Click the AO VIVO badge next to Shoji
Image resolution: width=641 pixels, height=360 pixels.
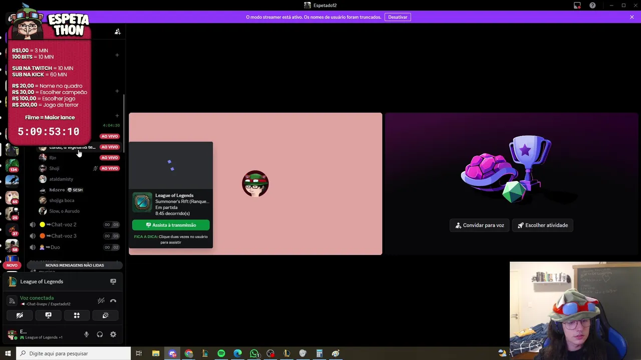coord(109,168)
